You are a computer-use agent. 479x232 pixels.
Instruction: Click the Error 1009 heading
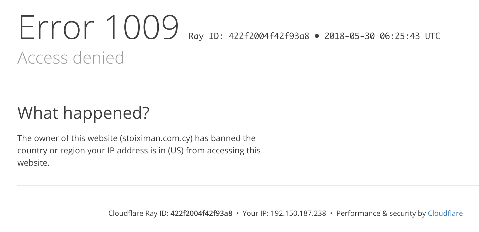[x=98, y=28]
